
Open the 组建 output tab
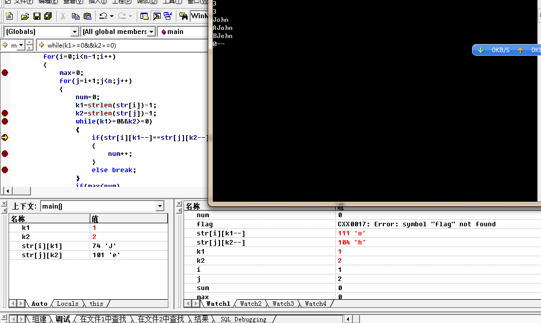pyautogui.click(x=39, y=319)
